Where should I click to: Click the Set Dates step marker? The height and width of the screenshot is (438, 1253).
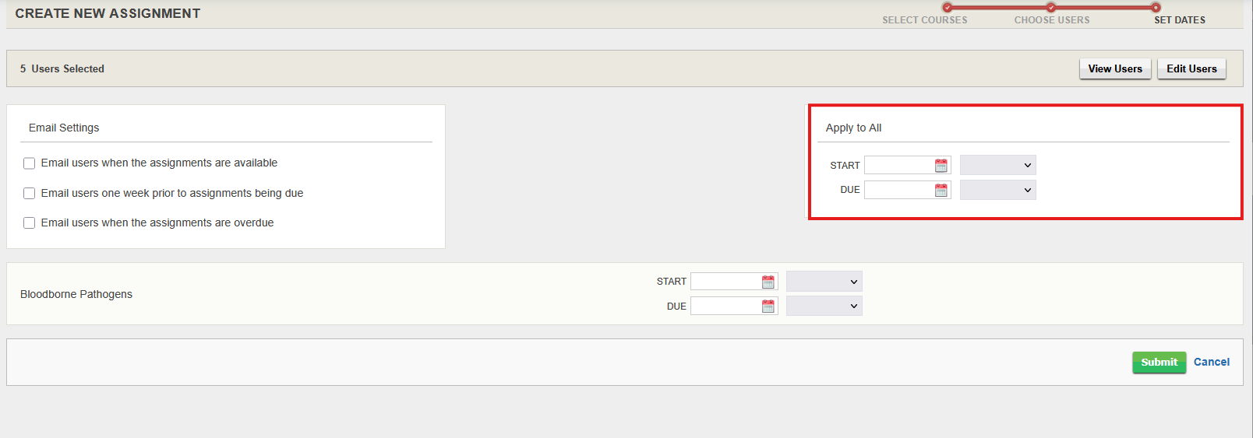[1156, 8]
